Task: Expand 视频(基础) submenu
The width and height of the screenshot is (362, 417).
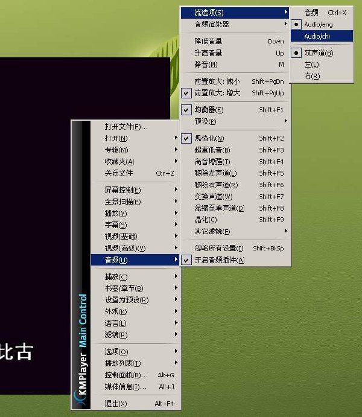Action: [136, 237]
